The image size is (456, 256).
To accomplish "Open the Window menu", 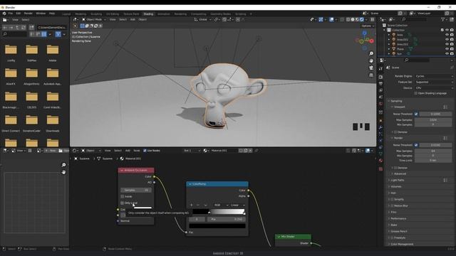I will point(41,14).
